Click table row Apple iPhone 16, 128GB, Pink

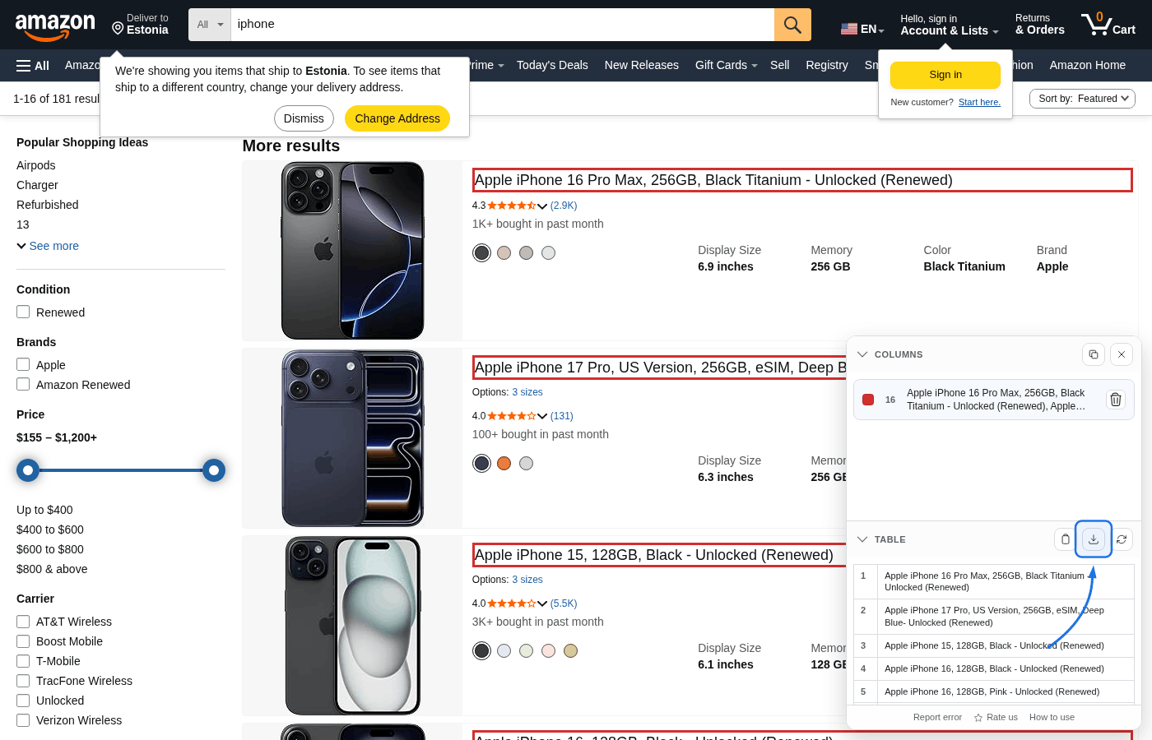click(x=993, y=691)
